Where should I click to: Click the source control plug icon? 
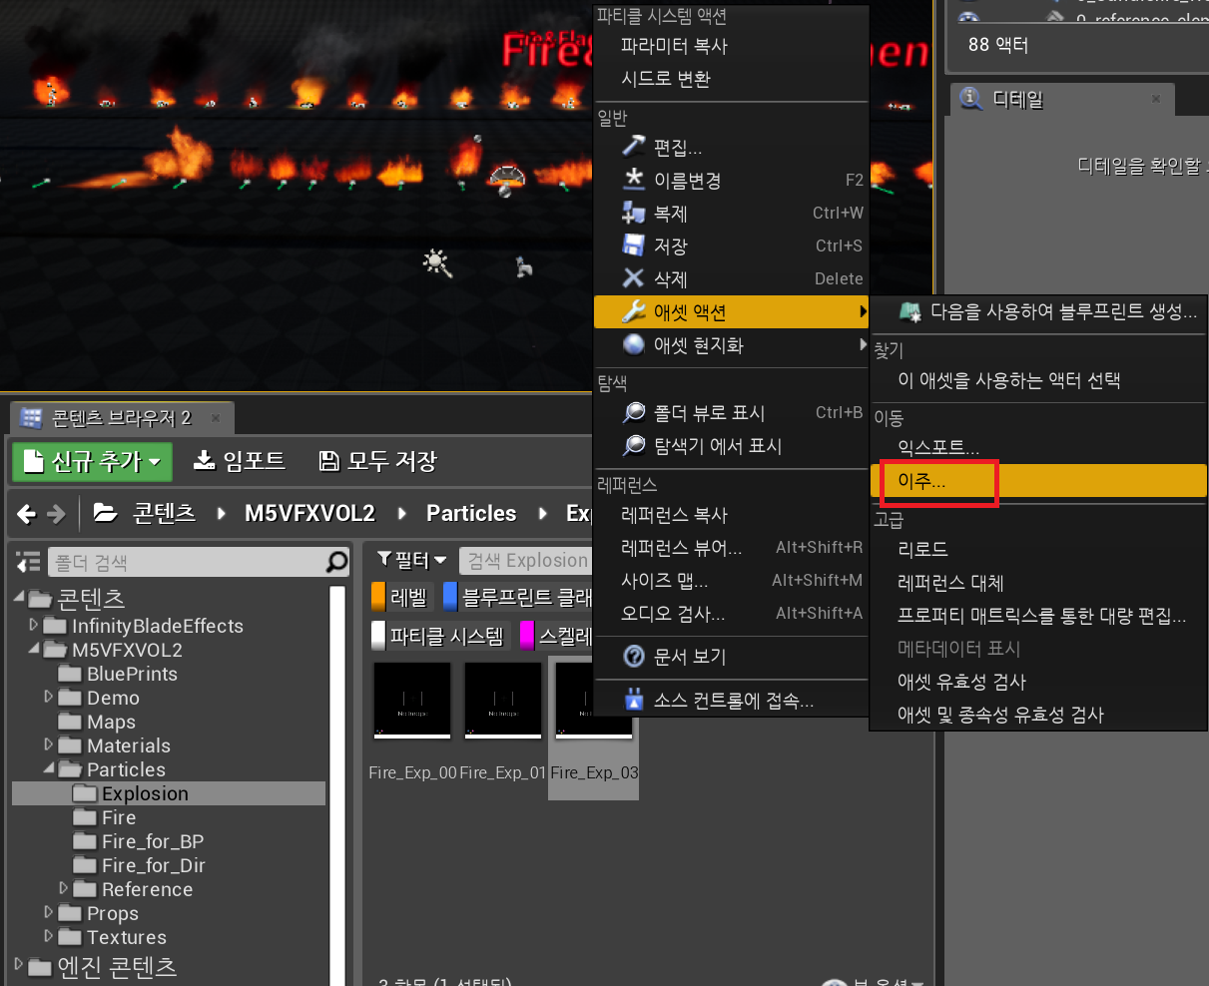click(633, 700)
